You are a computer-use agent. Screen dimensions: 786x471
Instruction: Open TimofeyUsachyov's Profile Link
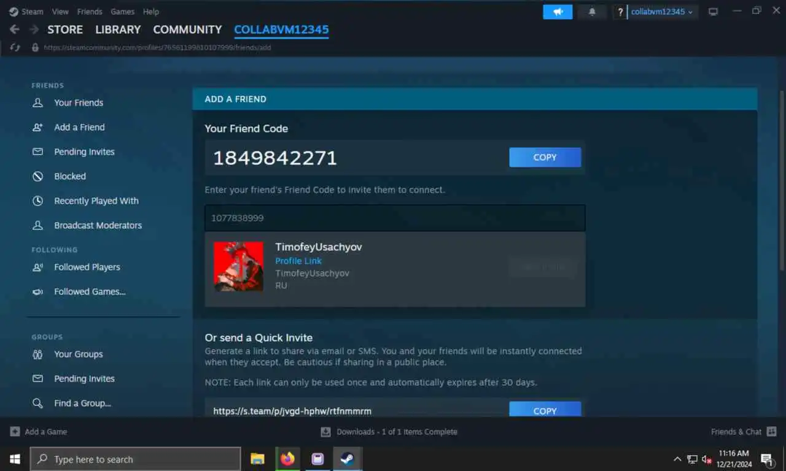coord(298,261)
